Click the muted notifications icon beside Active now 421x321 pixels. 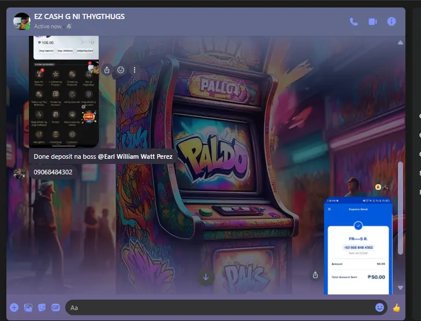(x=69, y=27)
